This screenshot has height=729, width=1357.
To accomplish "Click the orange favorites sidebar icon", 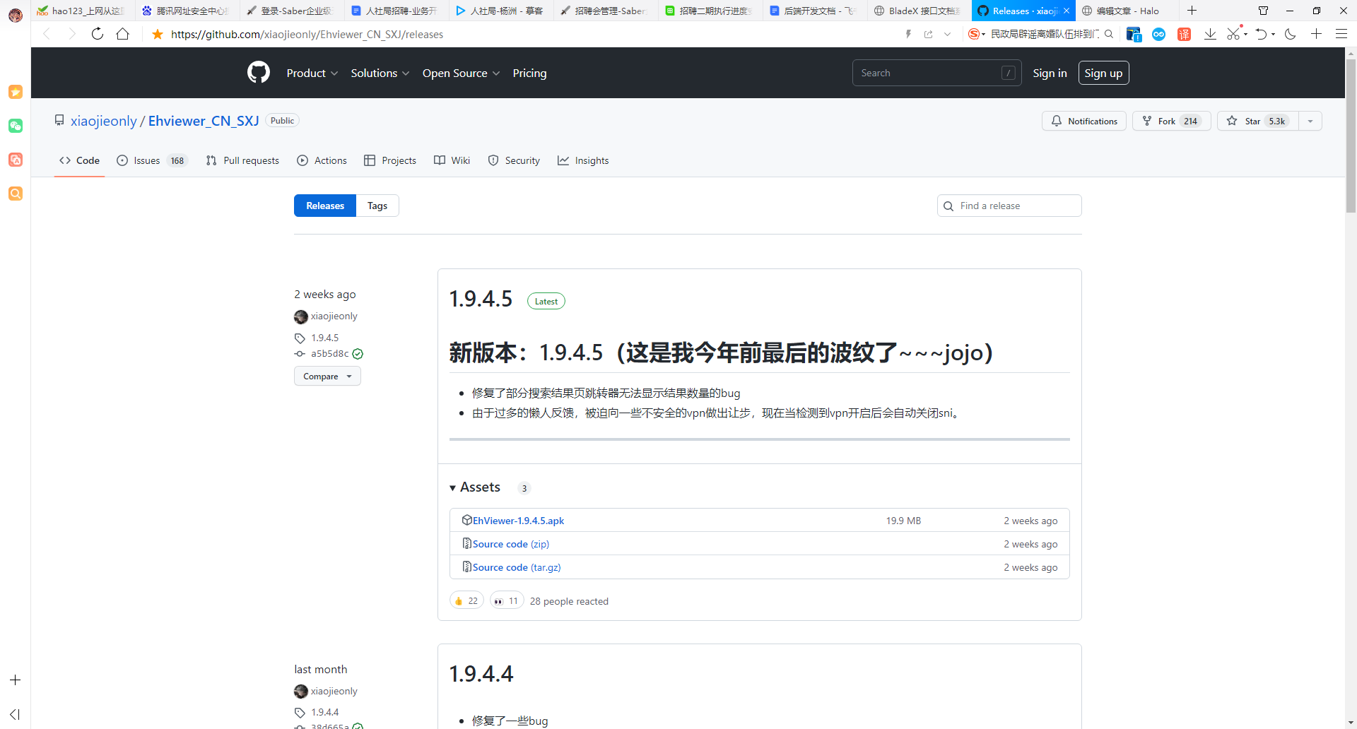I will 16,92.
